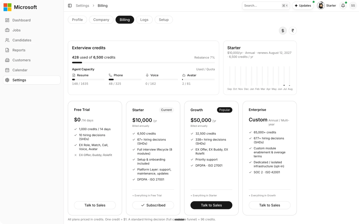Click Everything in Starter note
Viewport: 359px width, 224px height.
pyautogui.click(x=204, y=196)
